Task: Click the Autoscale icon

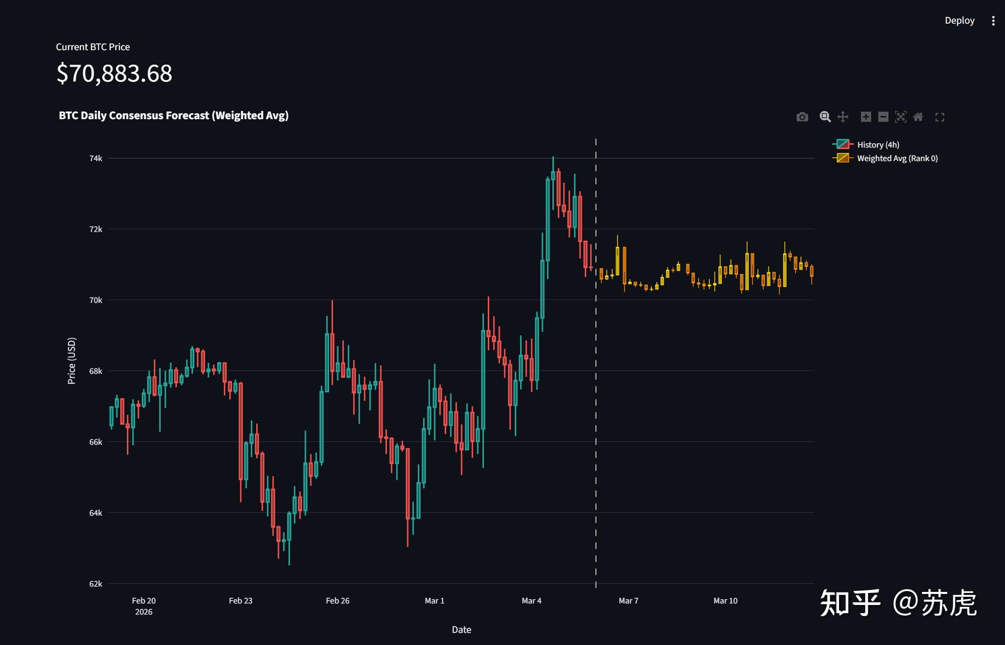Action: [900, 117]
